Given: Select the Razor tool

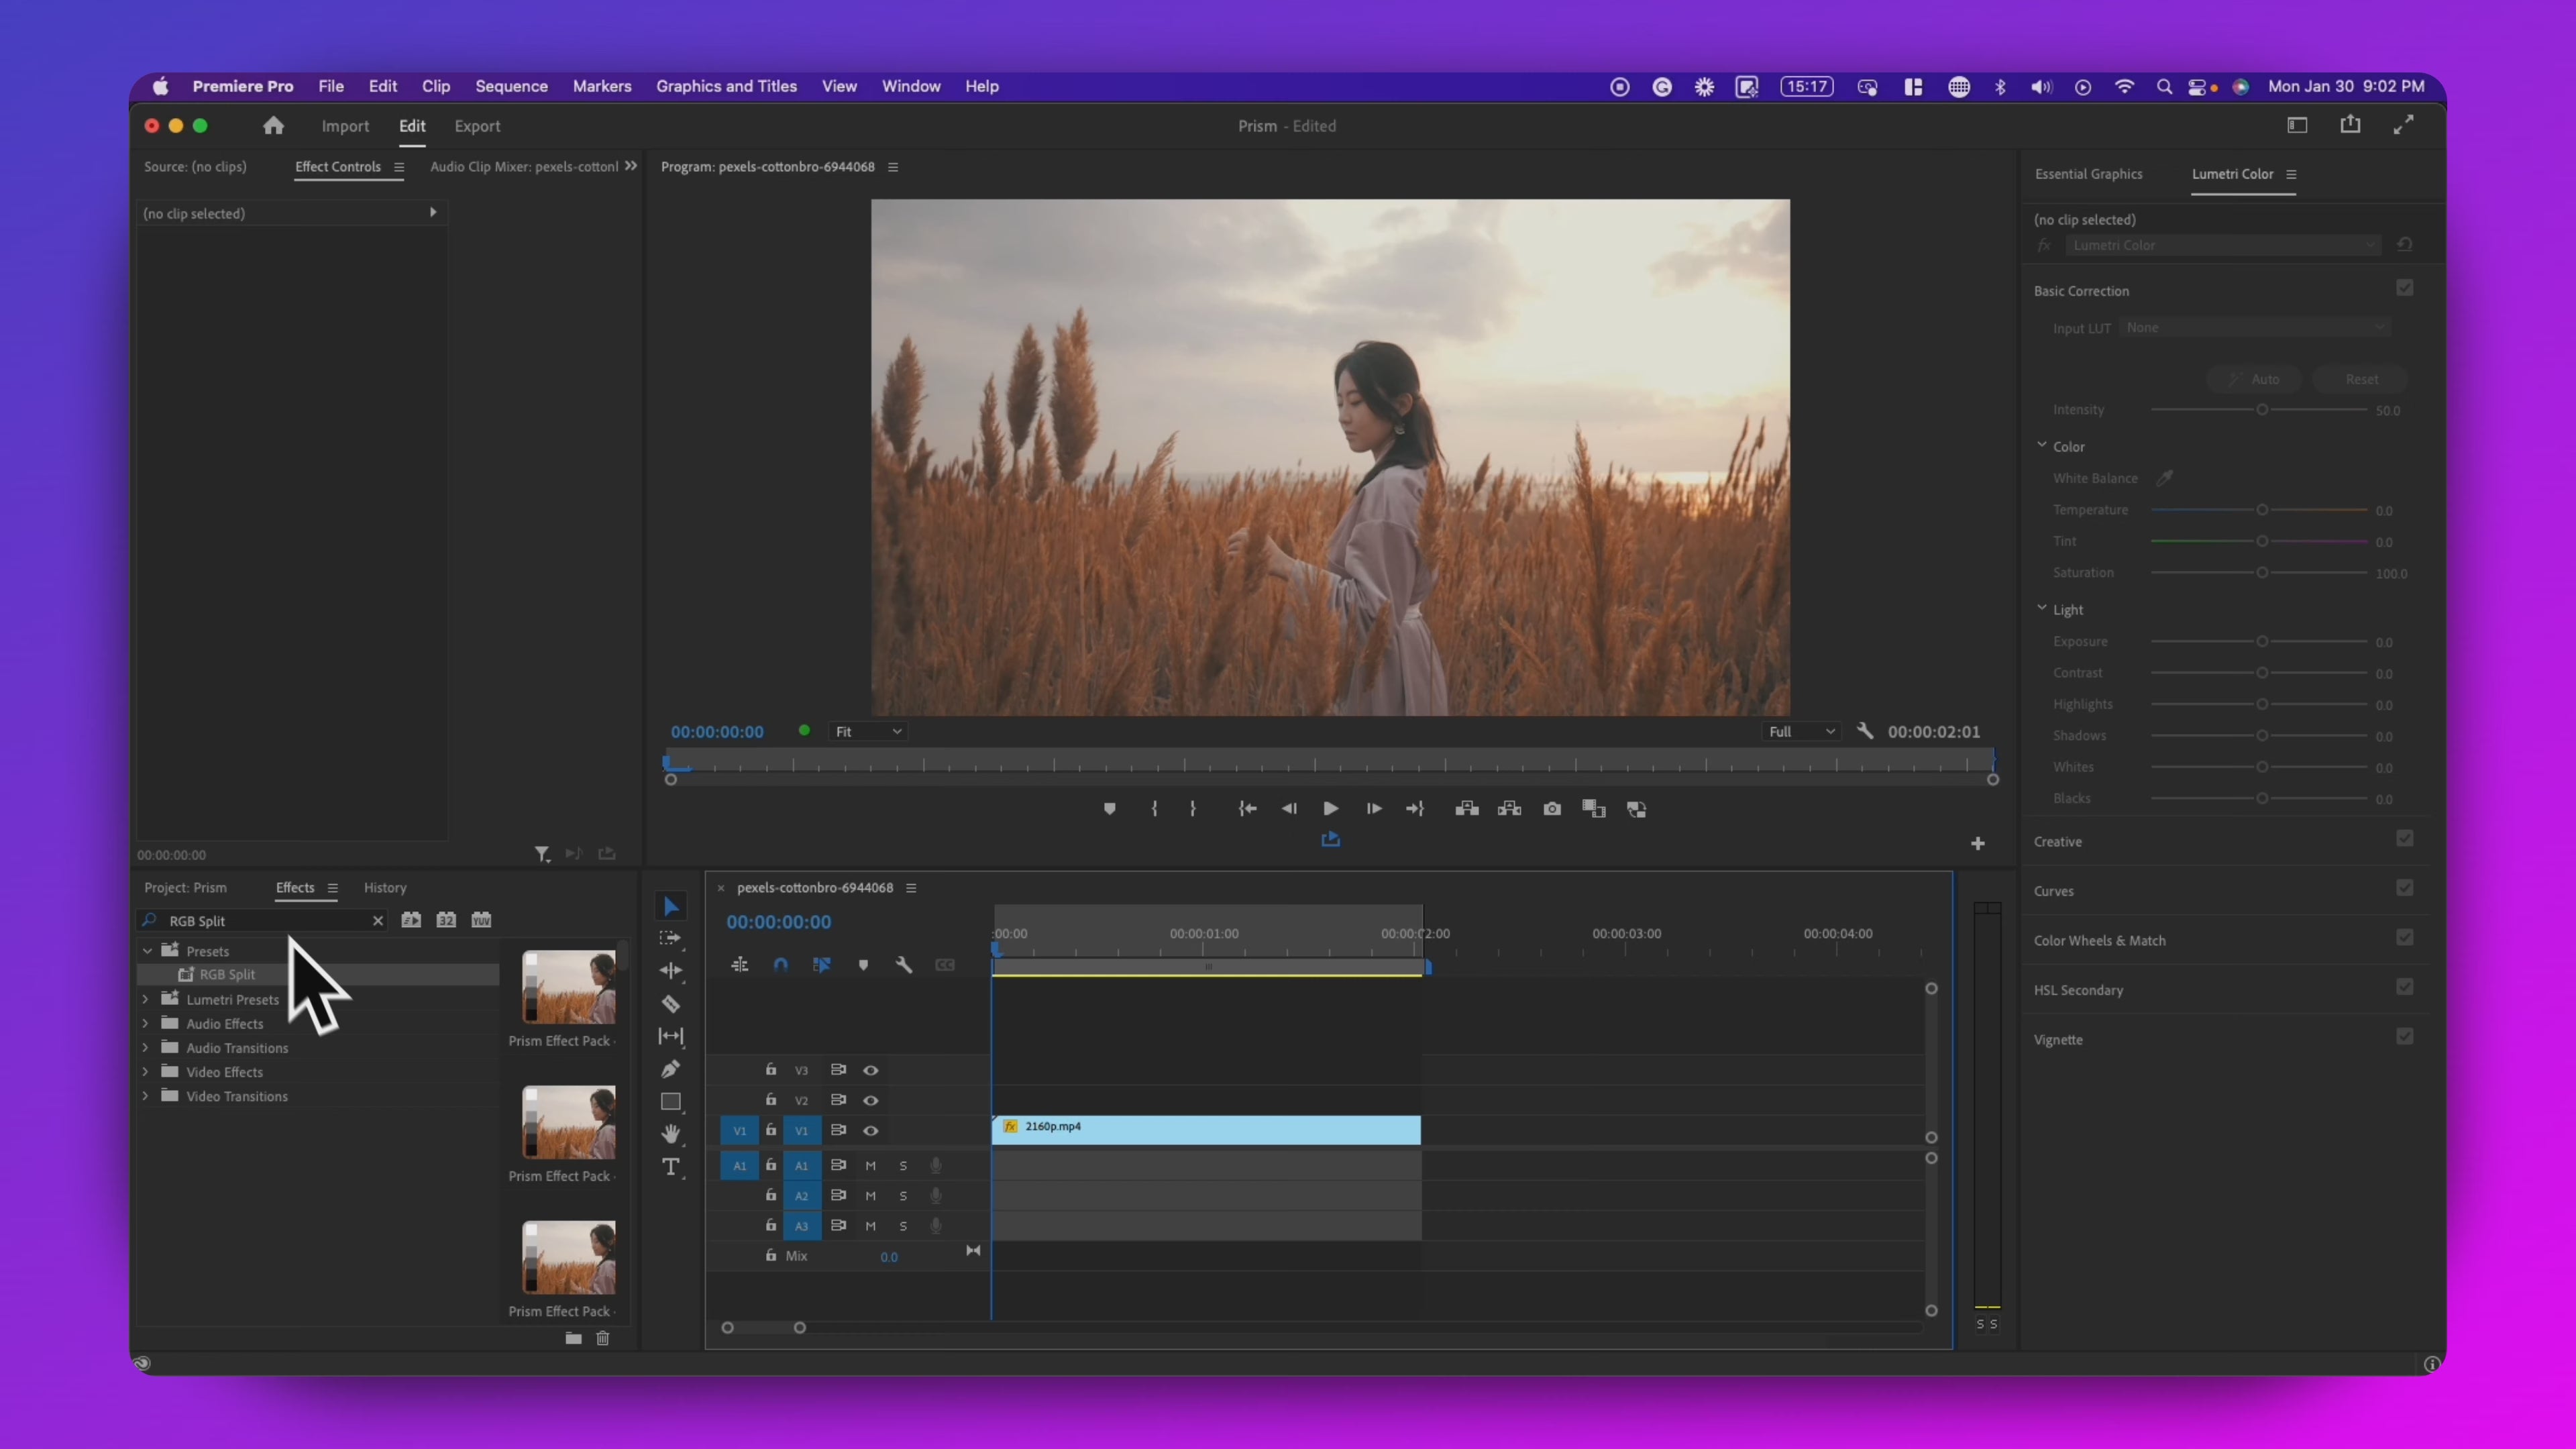Looking at the screenshot, I should (670, 1004).
